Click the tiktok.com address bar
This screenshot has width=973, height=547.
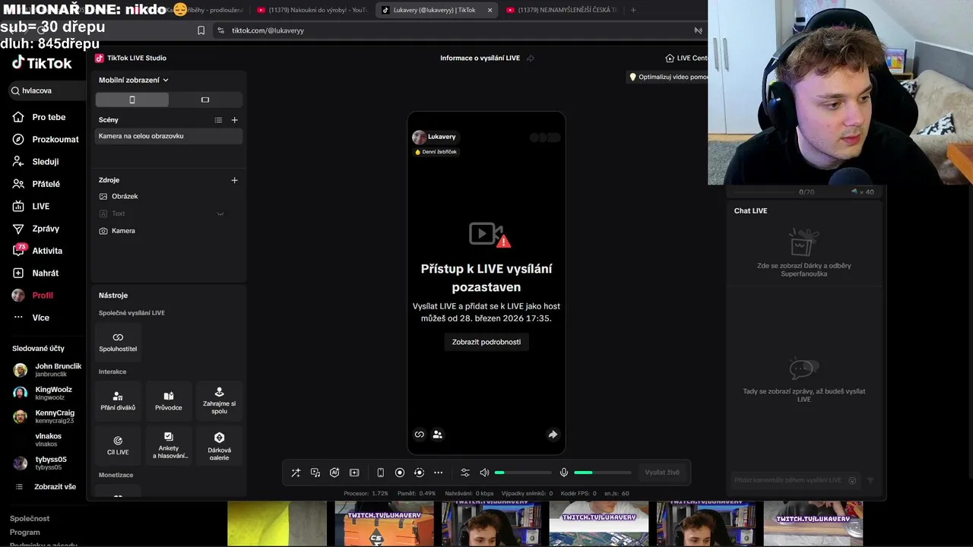click(456, 30)
